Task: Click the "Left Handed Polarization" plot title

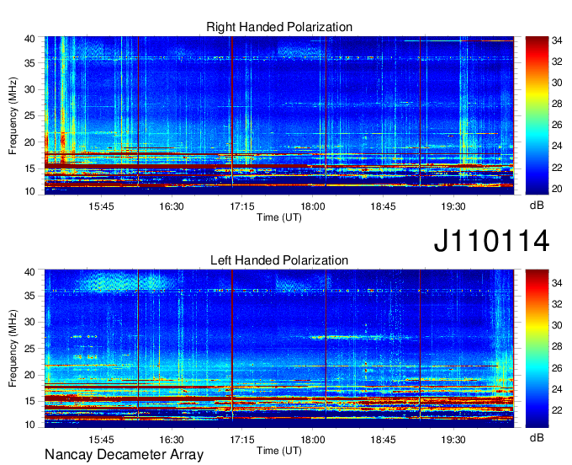Action: tap(279, 260)
